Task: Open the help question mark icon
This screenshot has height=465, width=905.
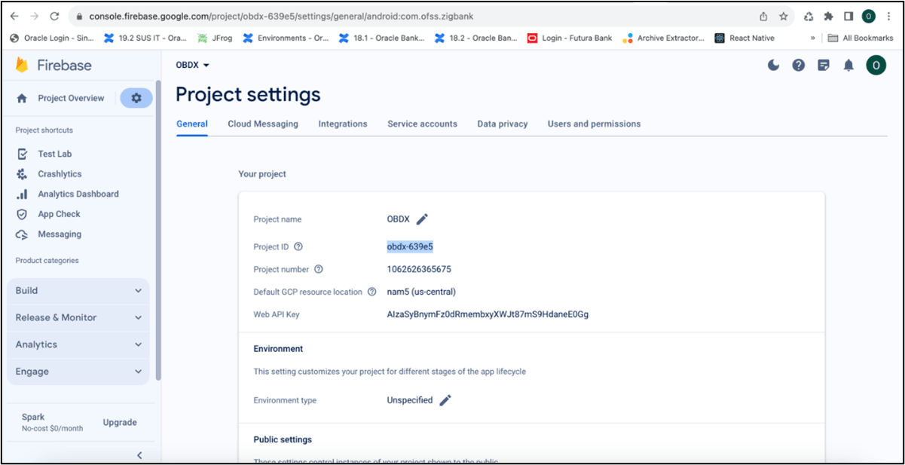Action: pos(799,66)
